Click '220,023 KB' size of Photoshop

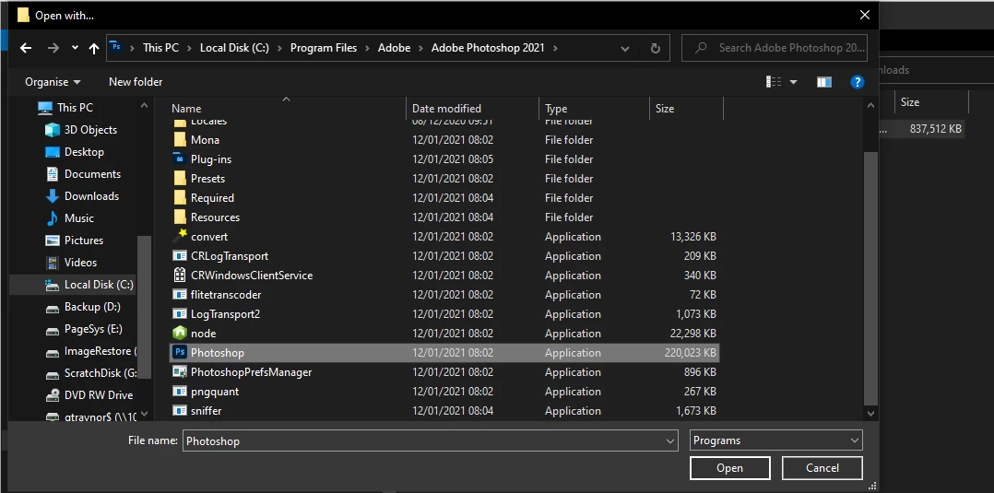(691, 353)
